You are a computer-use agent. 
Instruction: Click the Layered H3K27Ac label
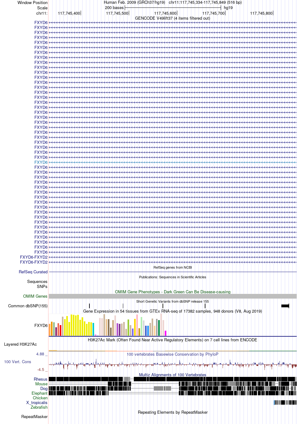20,344
